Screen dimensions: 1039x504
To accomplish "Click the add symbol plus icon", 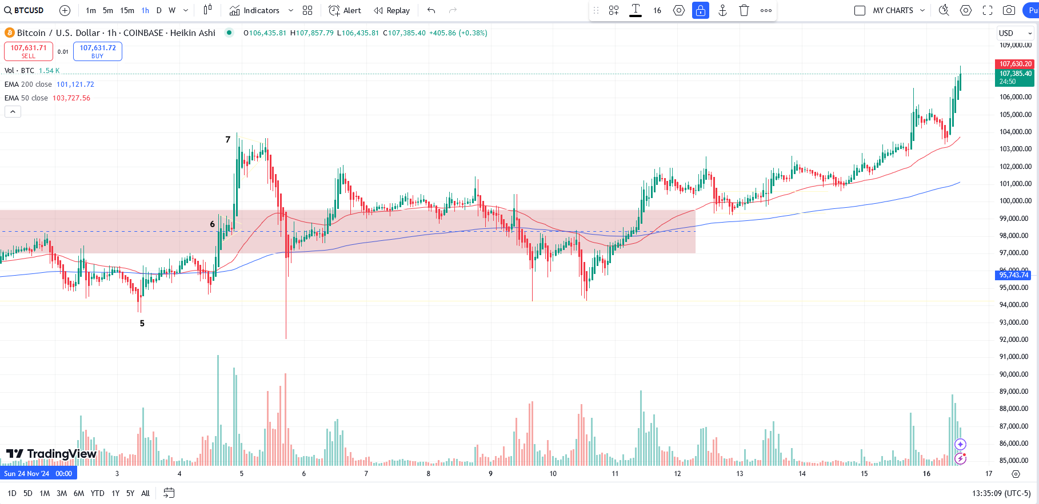I will [x=65, y=10].
